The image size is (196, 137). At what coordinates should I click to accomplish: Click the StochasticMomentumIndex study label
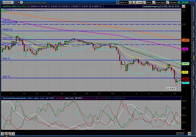coord(23,98)
